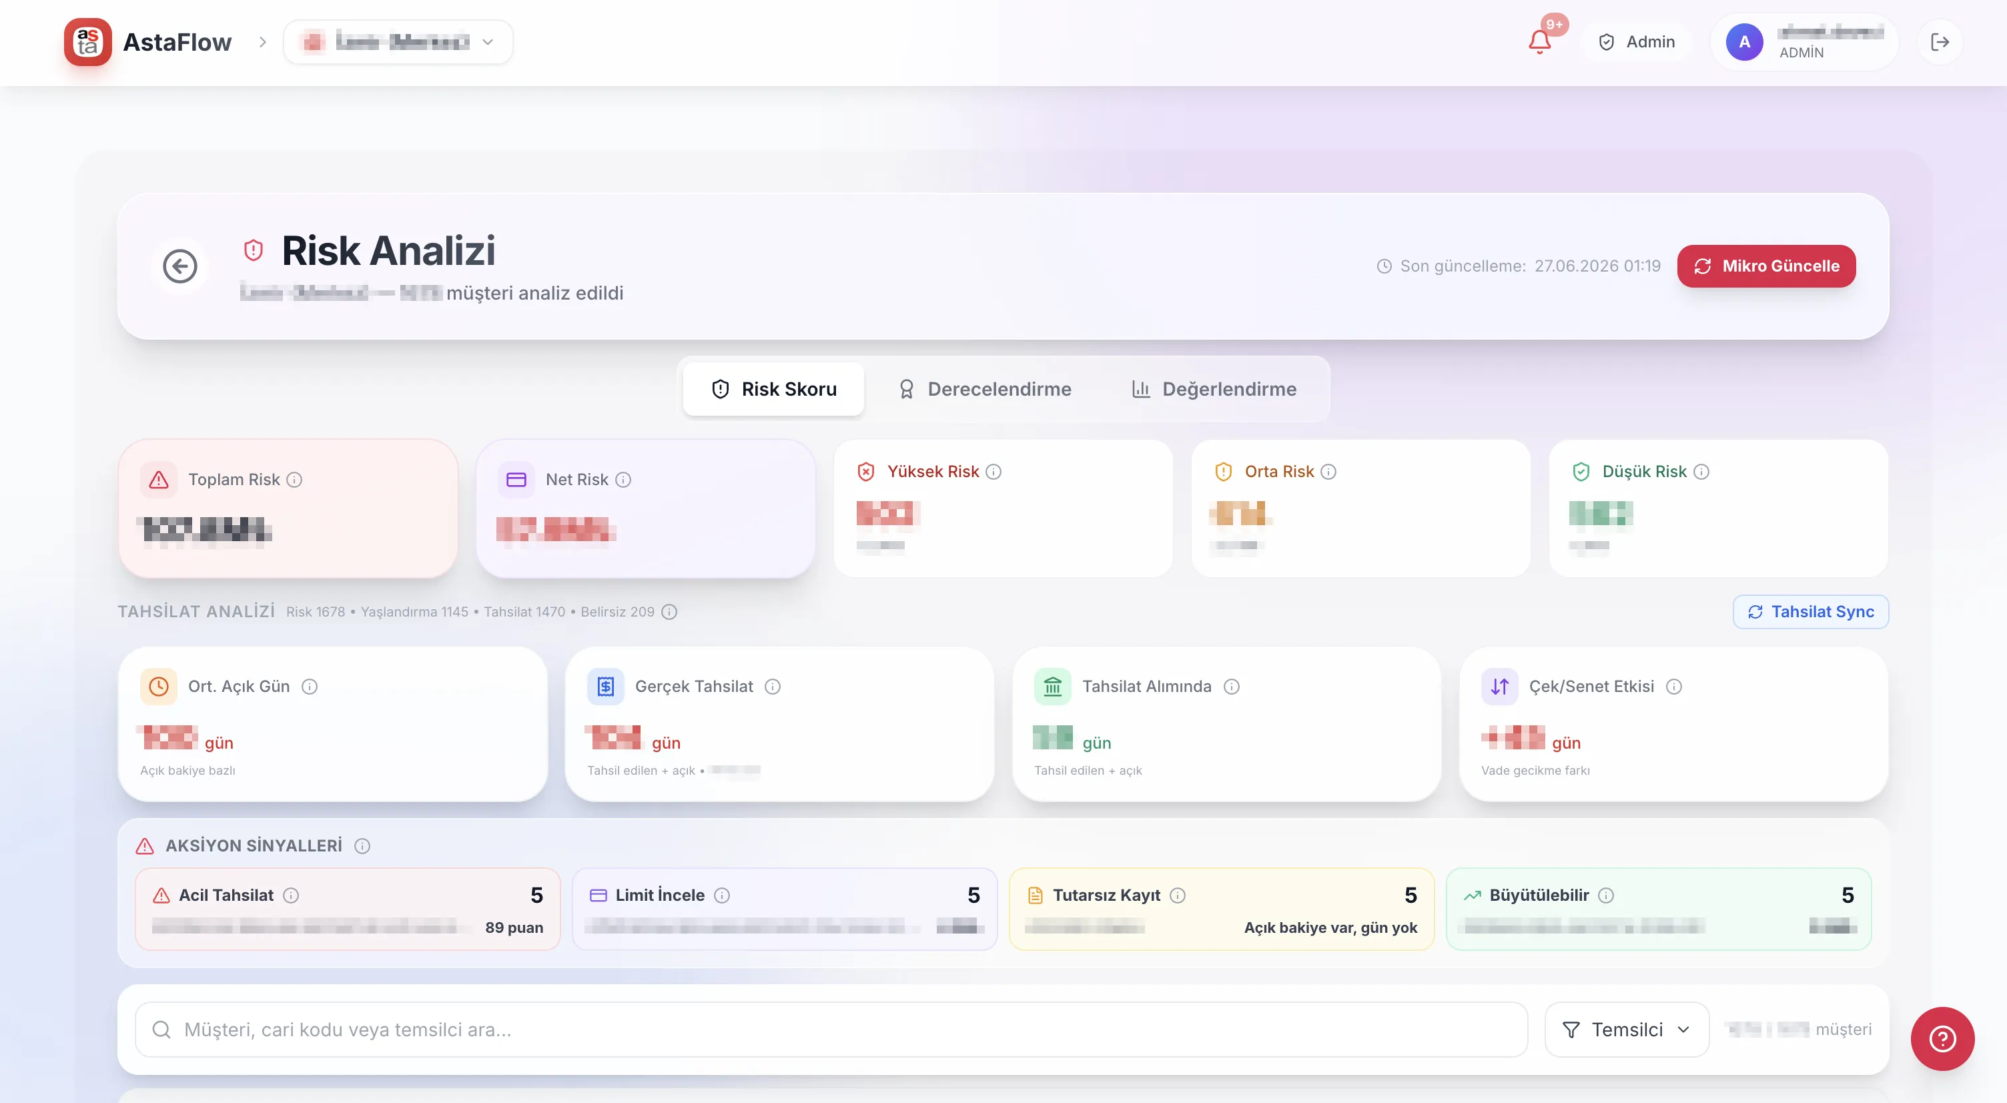Screen dimensions: 2007x1103
Task: Select the Risk Skoru tab
Action: 774,390
